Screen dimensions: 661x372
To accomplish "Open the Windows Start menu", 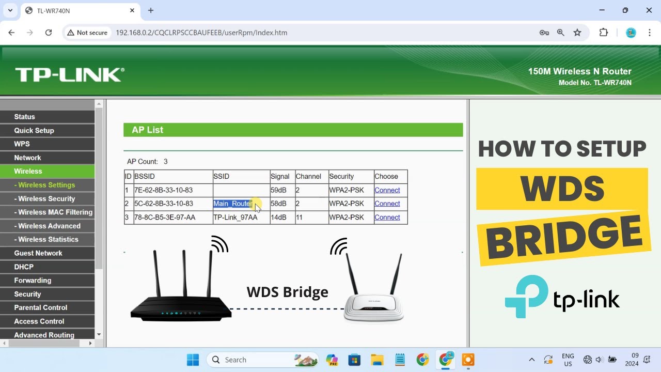I will [193, 360].
